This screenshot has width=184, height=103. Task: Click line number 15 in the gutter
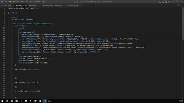pyautogui.click(x=4, y=39)
